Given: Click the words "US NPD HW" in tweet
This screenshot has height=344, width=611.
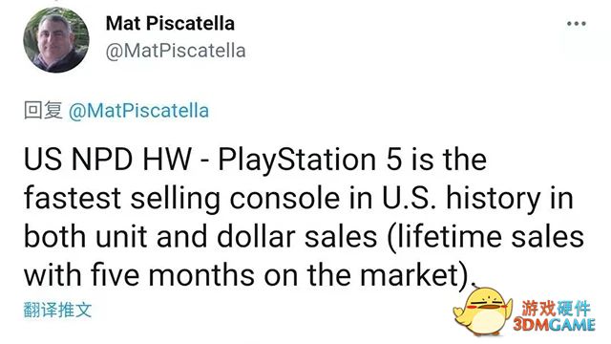Looking at the screenshot, I should click(x=108, y=160).
